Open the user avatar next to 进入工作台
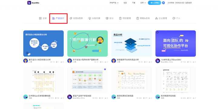218x109 pixels. [x=163, y=3]
